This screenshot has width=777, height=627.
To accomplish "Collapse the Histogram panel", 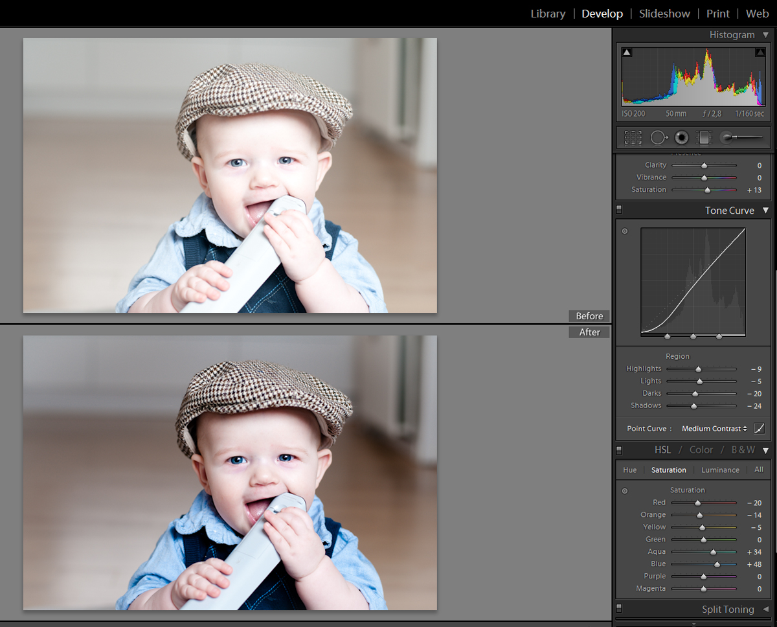I will click(765, 35).
